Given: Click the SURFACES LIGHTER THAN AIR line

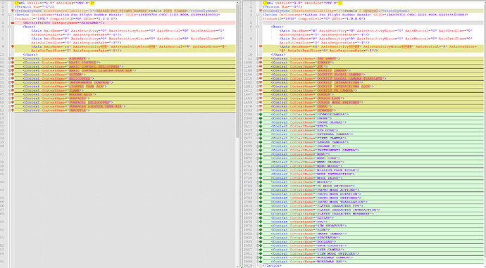Looking at the screenshot, I should (x=125, y=106).
